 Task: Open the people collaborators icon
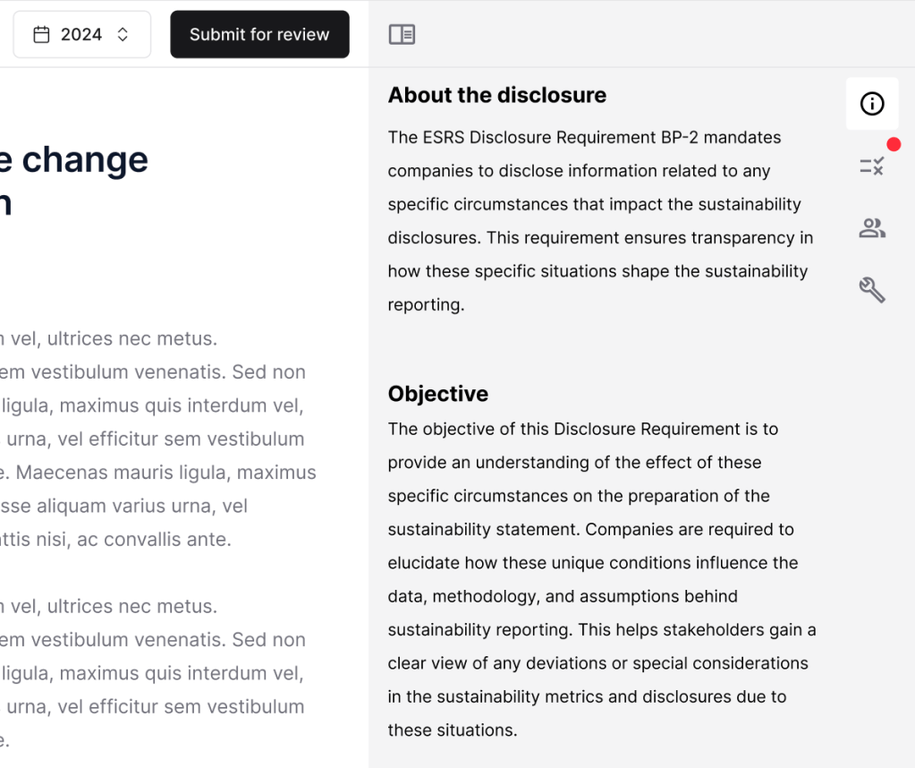click(x=871, y=228)
